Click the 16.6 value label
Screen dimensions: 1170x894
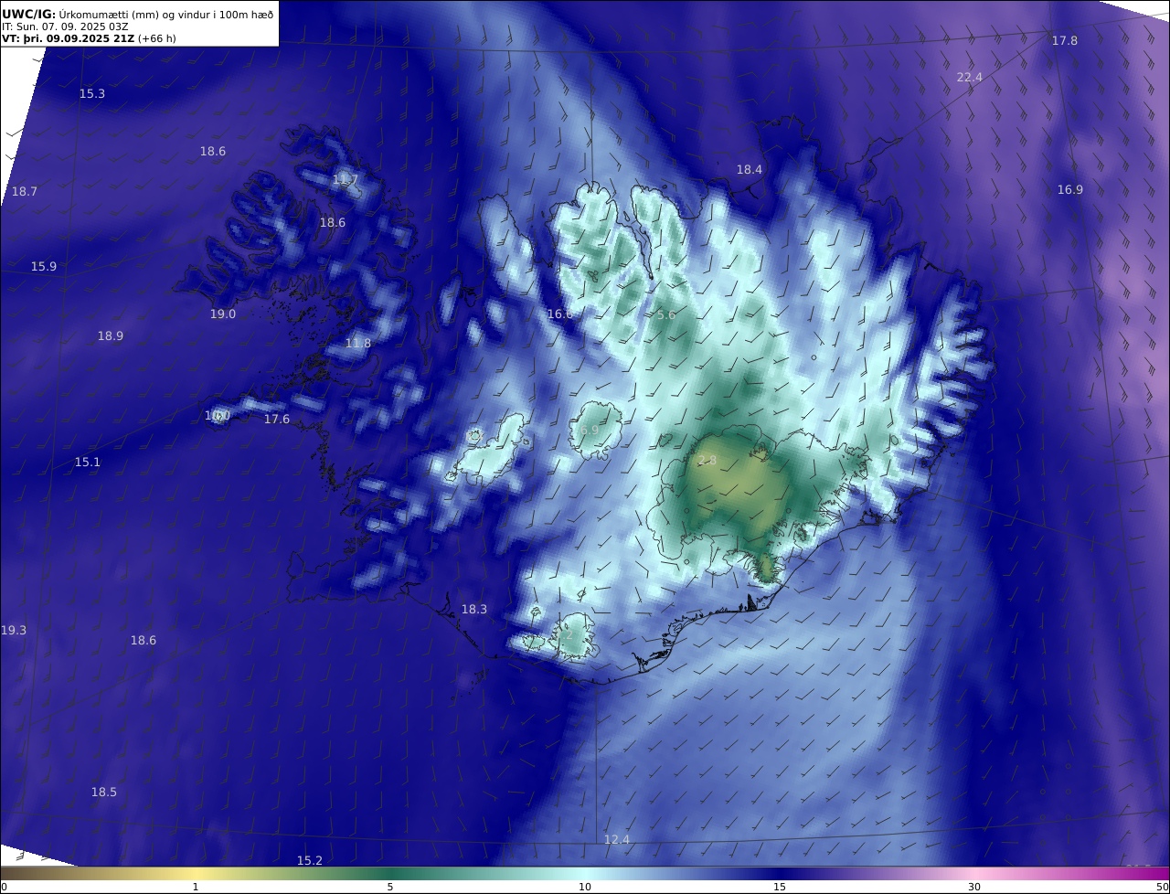coord(560,314)
